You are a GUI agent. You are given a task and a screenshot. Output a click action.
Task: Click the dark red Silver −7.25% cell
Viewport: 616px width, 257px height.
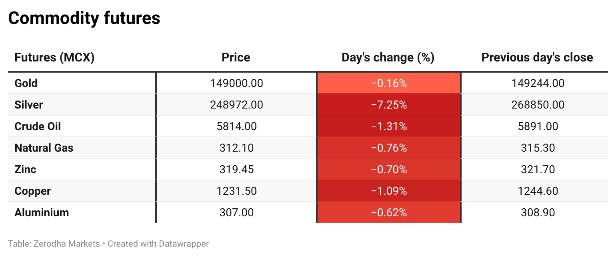tap(388, 105)
